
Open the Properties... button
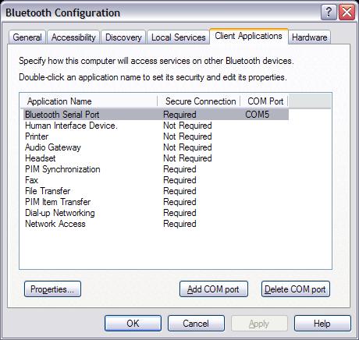coord(52,289)
